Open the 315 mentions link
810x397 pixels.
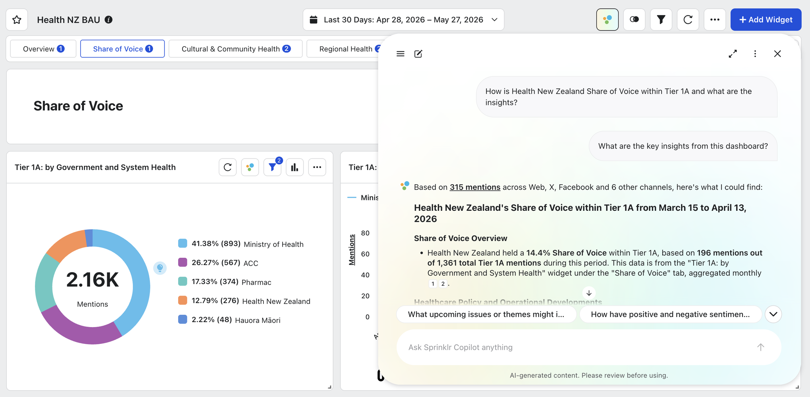475,187
